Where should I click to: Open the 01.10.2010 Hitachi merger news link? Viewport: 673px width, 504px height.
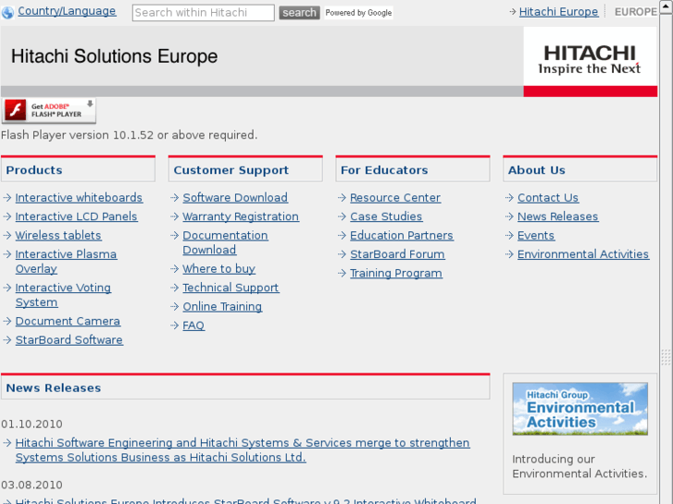[x=243, y=450]
